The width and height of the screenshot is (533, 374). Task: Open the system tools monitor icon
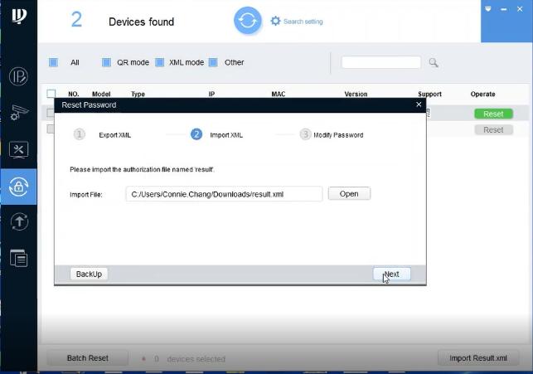coord(18,149)
